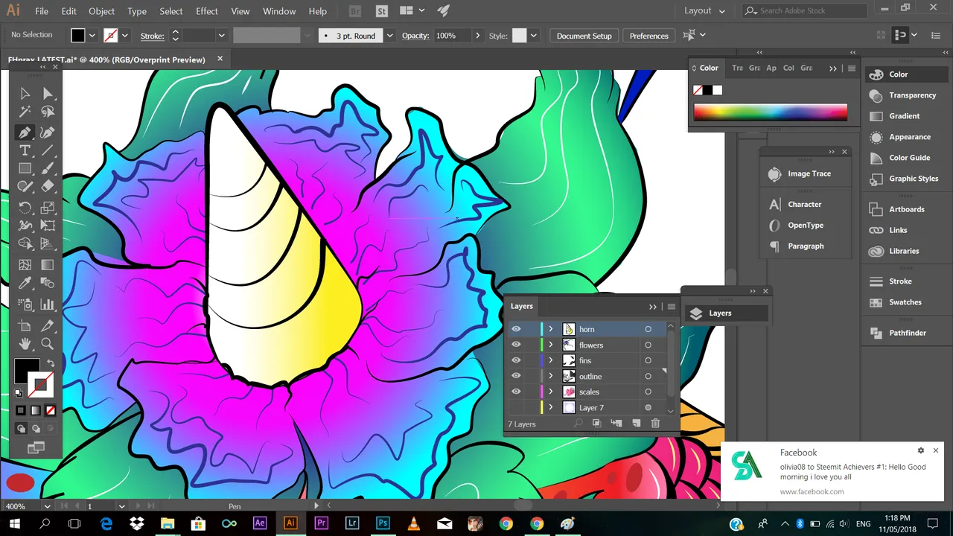Click target circle of horn layer

pos(648,329)
